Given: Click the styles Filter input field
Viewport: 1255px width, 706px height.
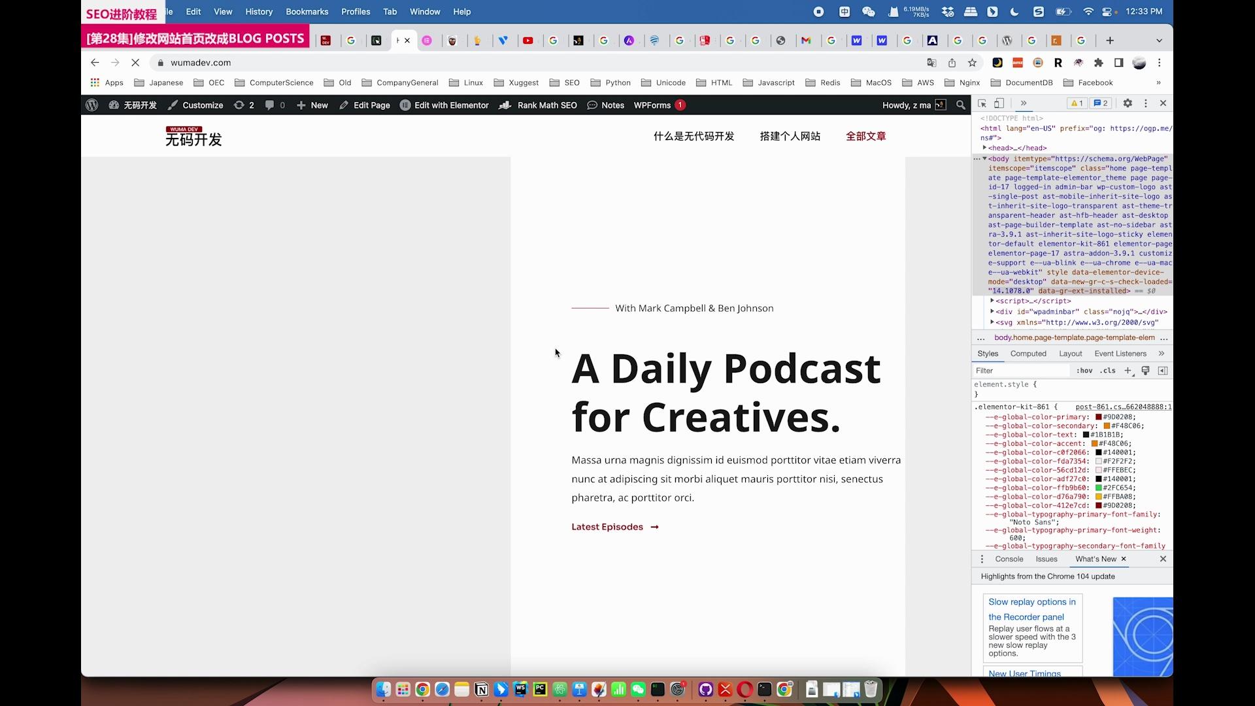Looking at the screenshot, I should 1022,371.
